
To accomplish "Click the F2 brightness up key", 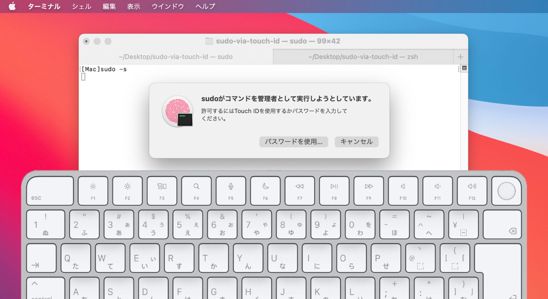I will coord(127,191).
